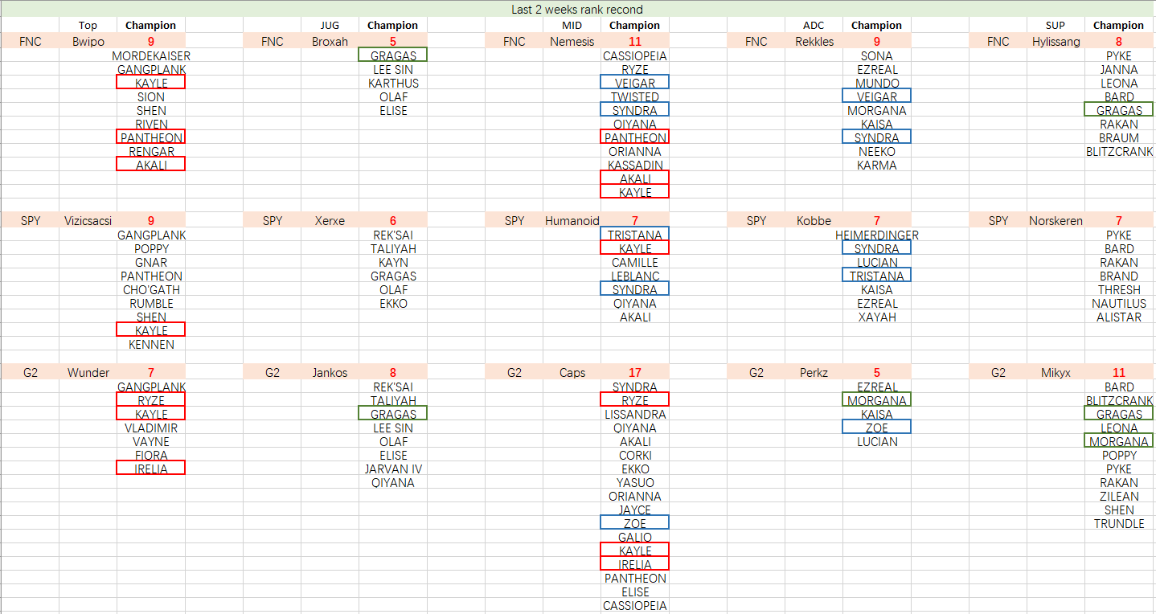Select the NAUTILUS cell in Norskeren's list
Image resolution: width=1156 pixels, height=614 pixels.
(1119, 304)
